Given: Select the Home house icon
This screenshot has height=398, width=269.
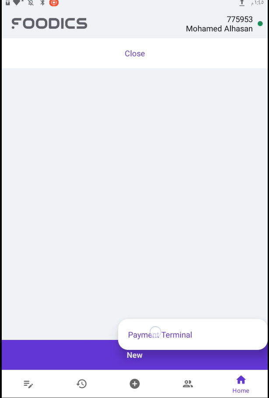Looking at the screenshot, I should [241, 380].
